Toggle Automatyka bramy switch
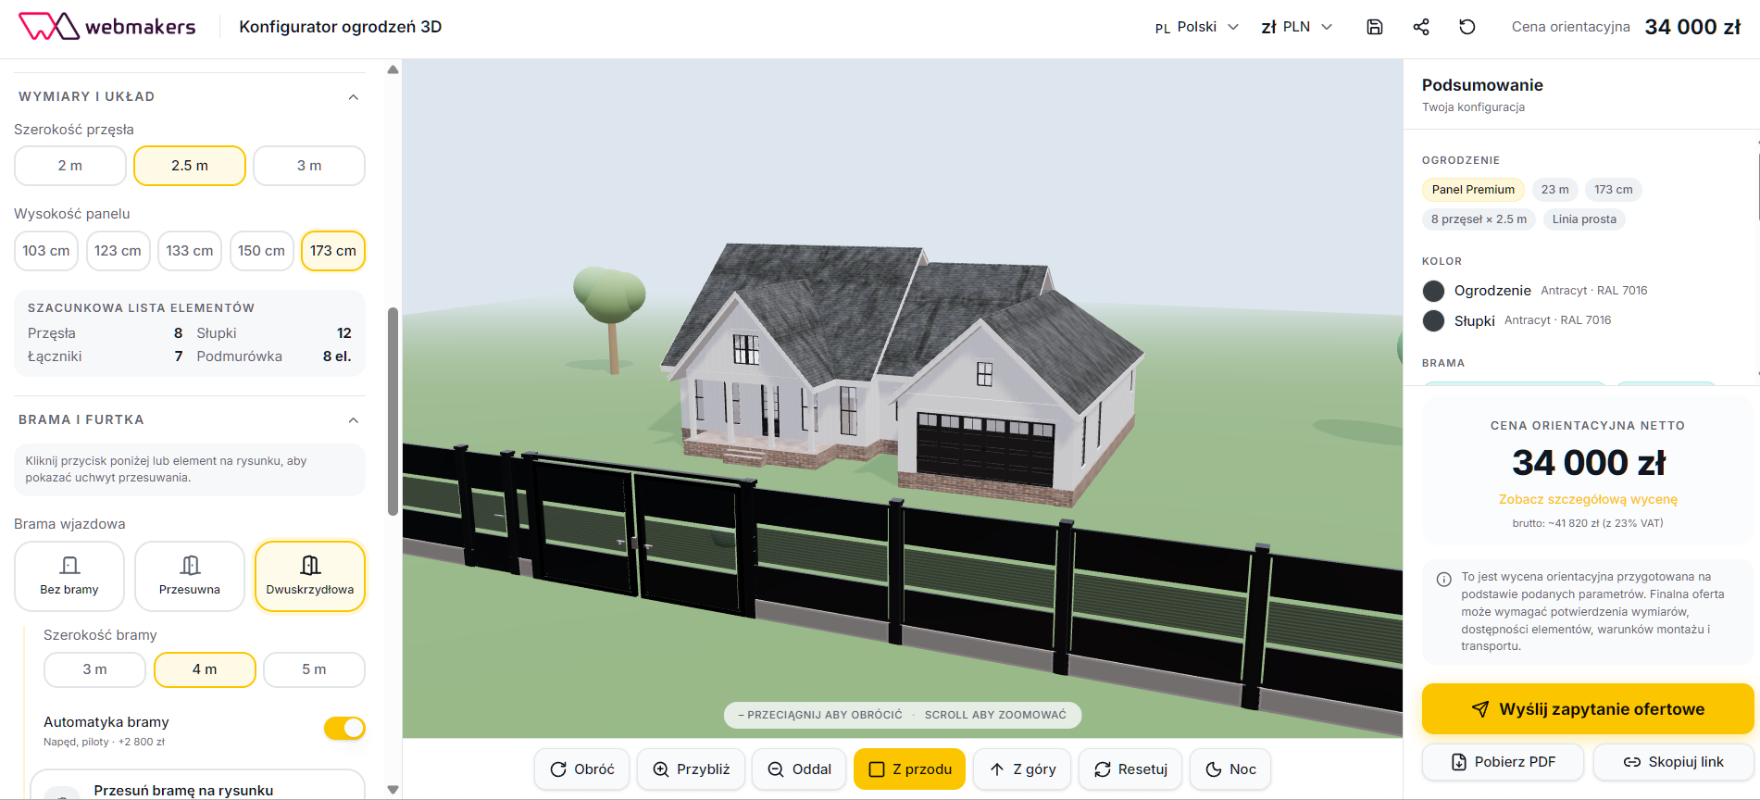 pyautogui.click(x=344, y=729)
